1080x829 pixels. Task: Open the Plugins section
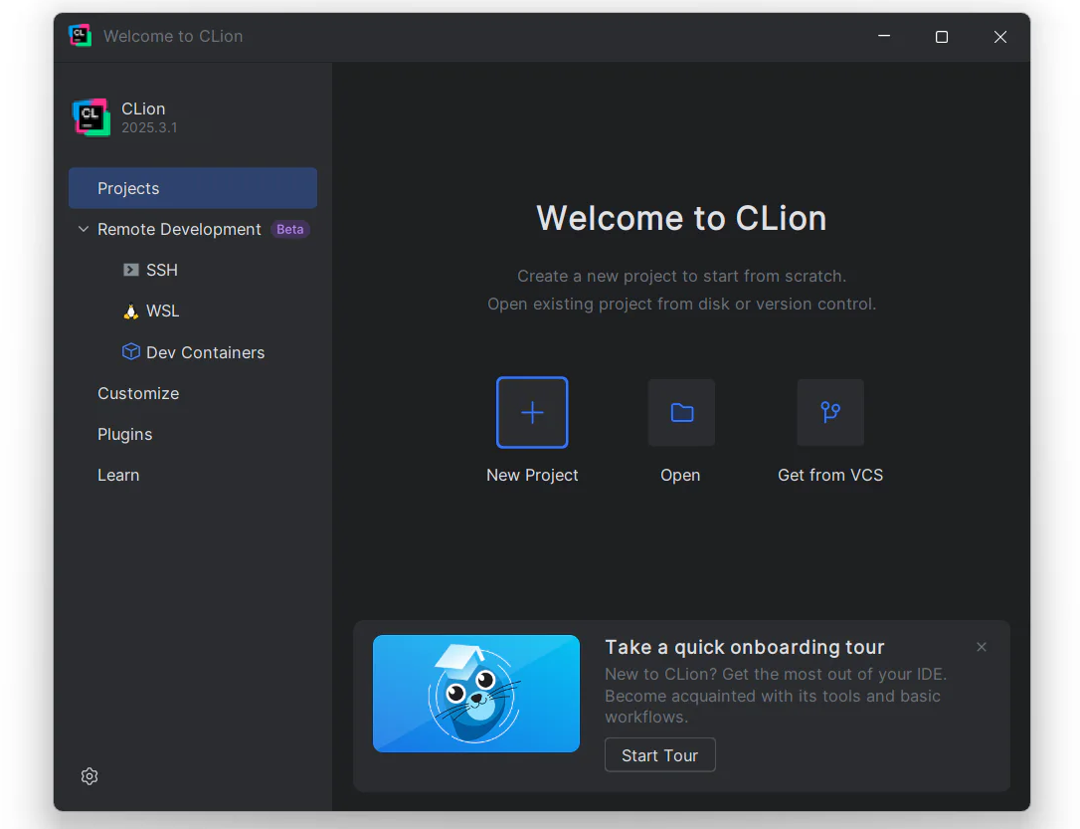[x=124, y=434]
